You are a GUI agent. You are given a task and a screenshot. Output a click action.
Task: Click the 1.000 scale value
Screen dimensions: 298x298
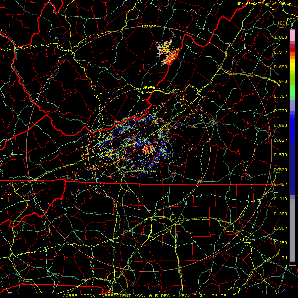[280, 37]
